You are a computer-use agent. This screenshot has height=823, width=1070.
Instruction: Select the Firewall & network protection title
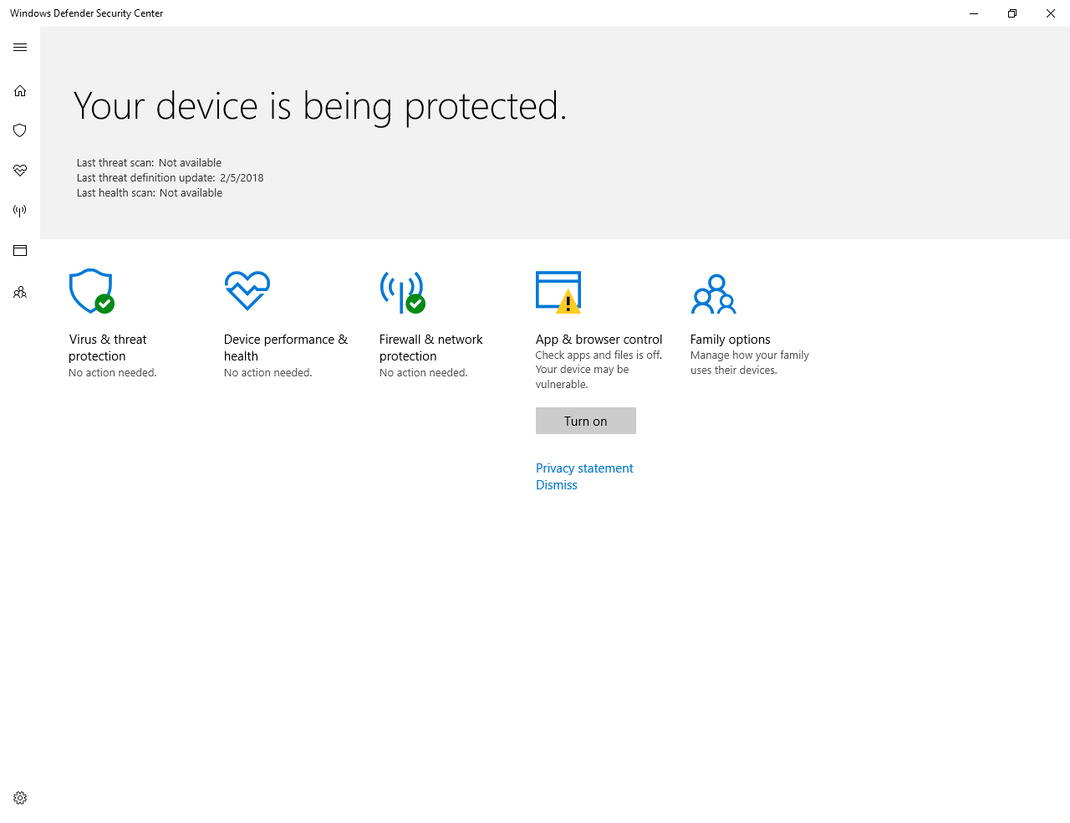[431, 347]
